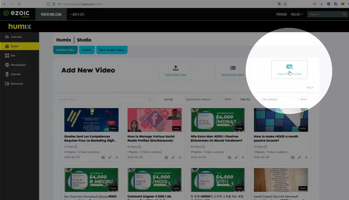Click the HELP link
Screen dimensions: 349x200
tap(310, 88)
